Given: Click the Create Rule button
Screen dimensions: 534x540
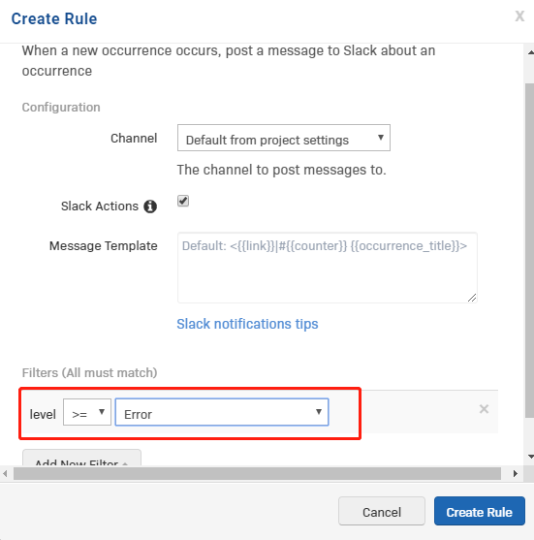Looking at the screenshot, I should coord(480,511).
